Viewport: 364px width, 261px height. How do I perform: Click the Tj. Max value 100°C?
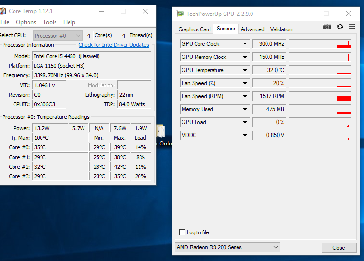point(60,138)
